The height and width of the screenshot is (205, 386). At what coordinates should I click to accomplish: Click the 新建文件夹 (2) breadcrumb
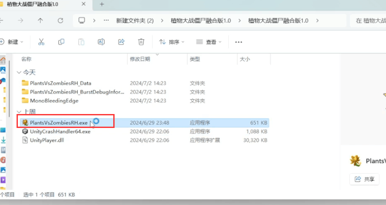click(135, 20)
